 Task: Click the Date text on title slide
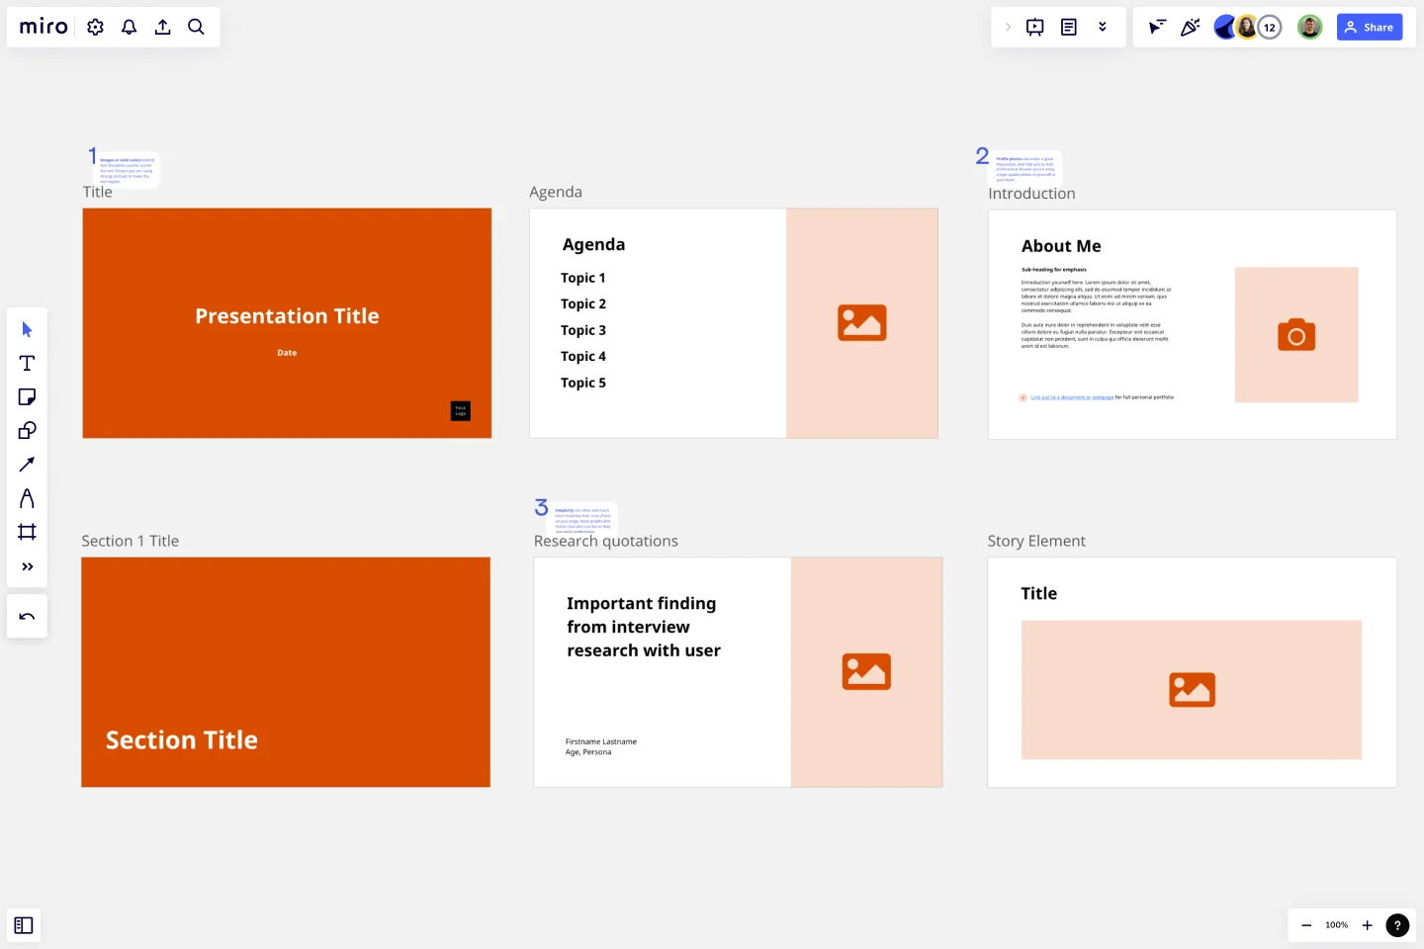287,353
